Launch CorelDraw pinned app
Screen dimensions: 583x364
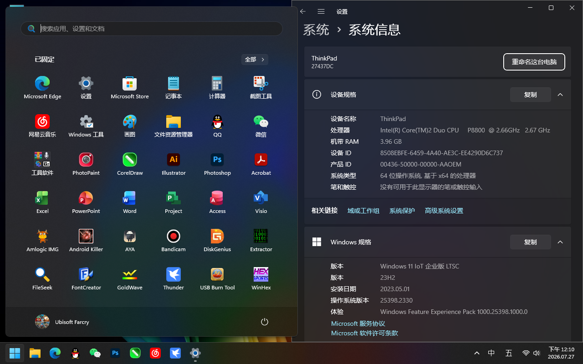click(130, 164)
